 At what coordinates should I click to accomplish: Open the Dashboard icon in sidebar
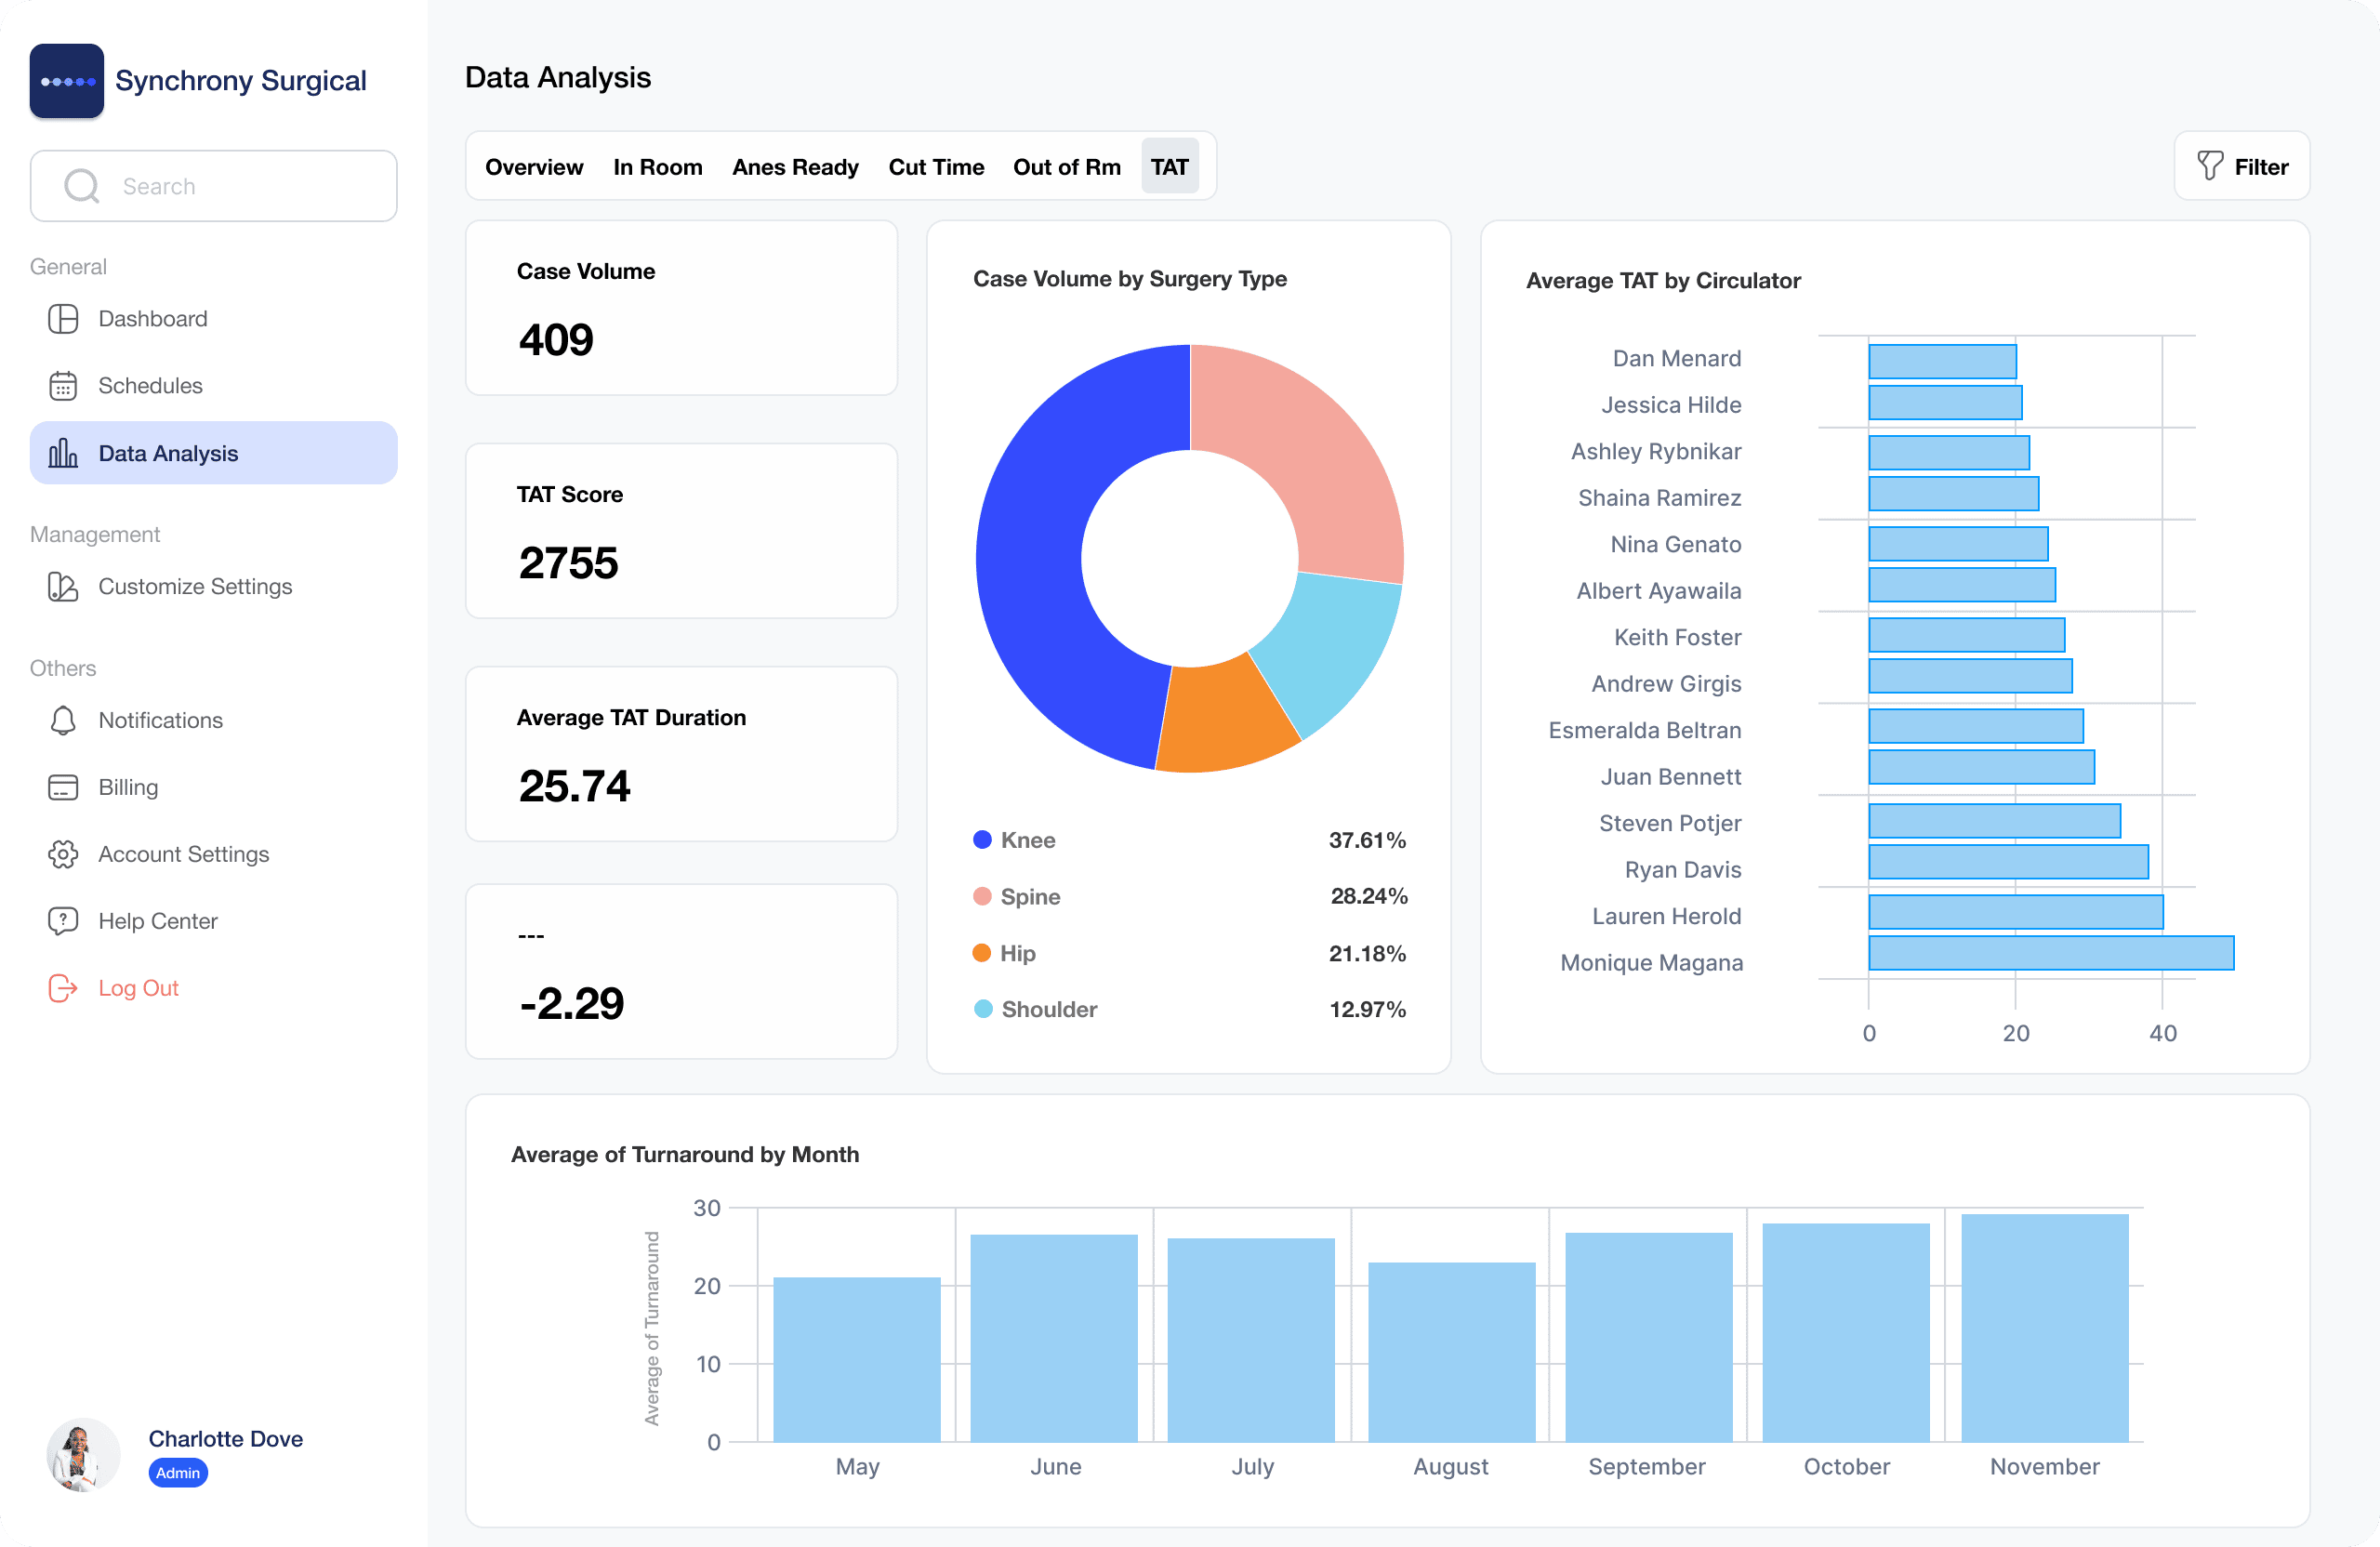63,319
